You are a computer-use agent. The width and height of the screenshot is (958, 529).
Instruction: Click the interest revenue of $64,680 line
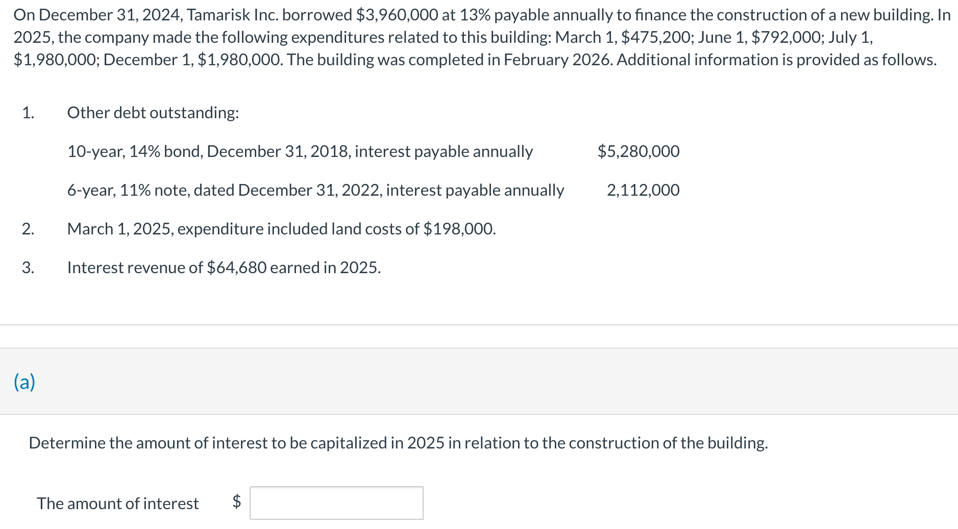pos(224,268)
